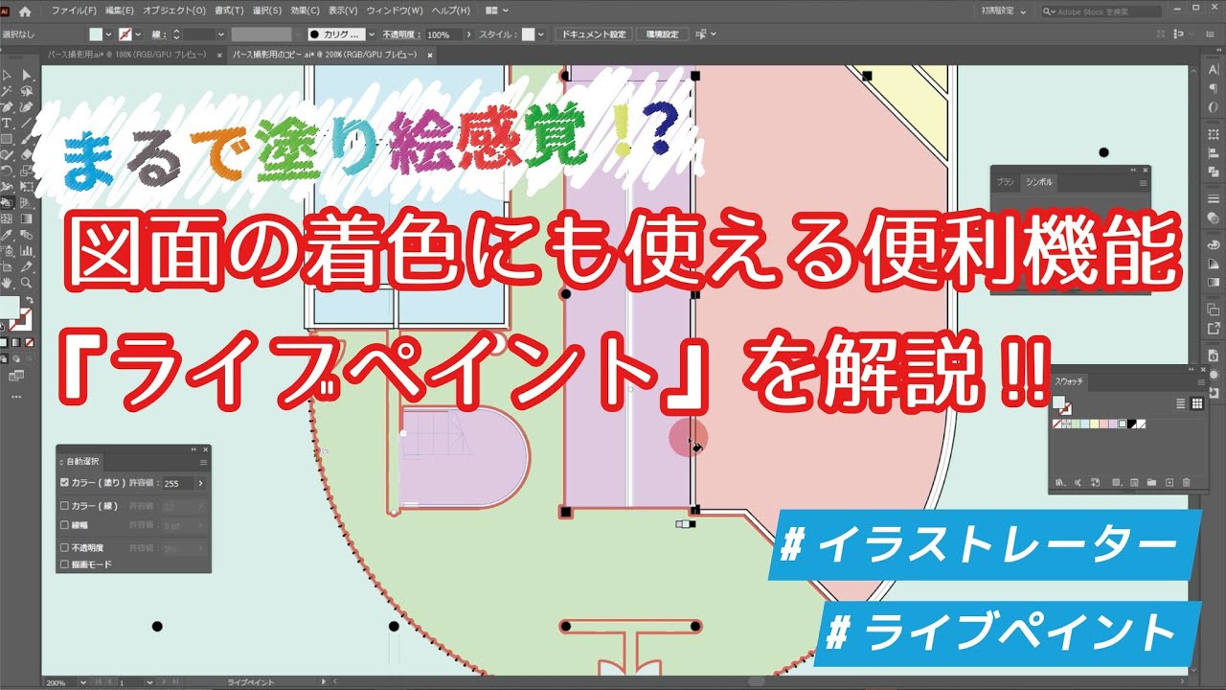Viewport: 1226px width, 690px height.
Task: Click the Adobe Stock search field
Action: pos(1101,11)
